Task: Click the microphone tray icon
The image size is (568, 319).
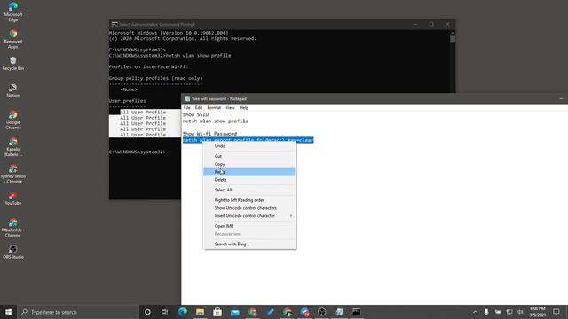Action: pos(486,312)
